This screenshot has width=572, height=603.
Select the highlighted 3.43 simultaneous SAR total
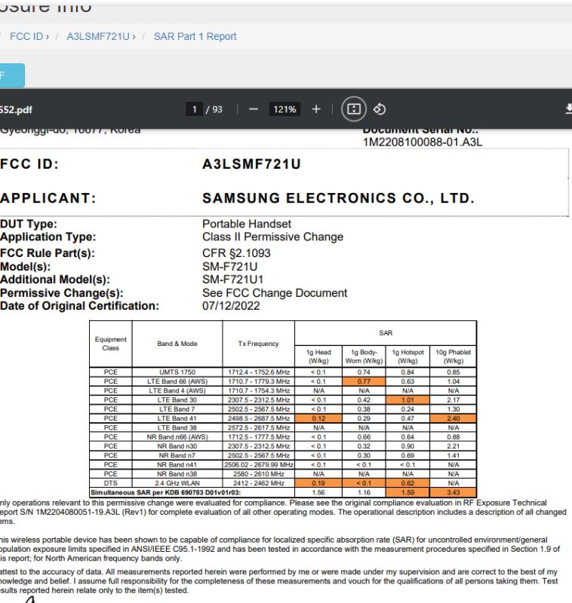click(x=453, y=491)
